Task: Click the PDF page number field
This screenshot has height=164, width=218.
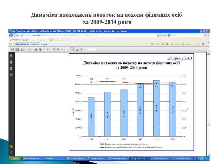Action: point(45,49)
